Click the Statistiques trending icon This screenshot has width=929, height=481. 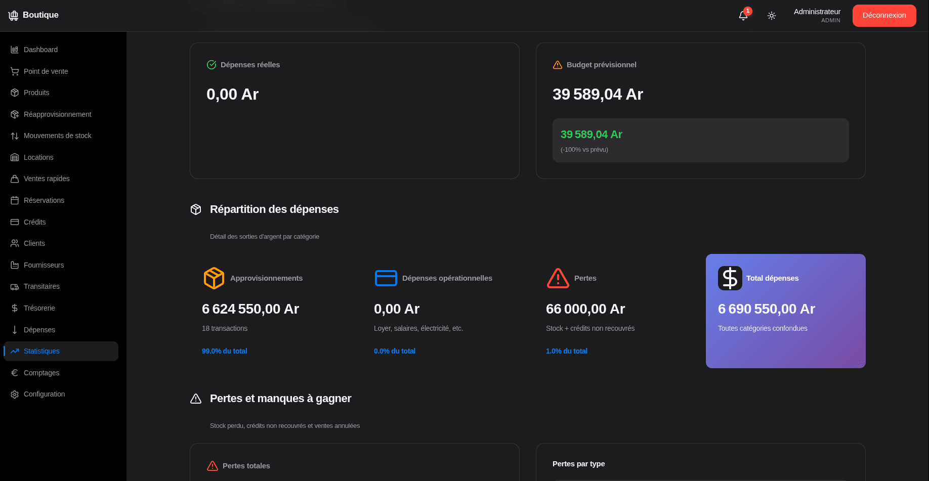[15, 351]
